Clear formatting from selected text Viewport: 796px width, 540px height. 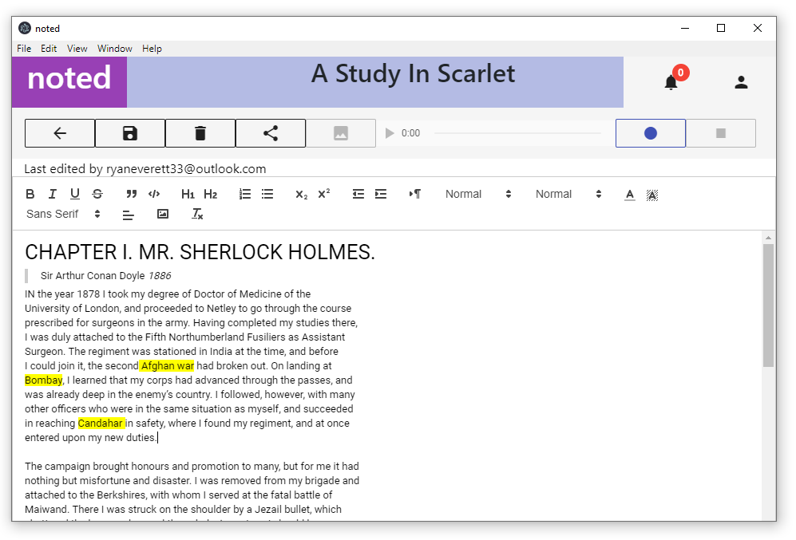coord(197,214)
